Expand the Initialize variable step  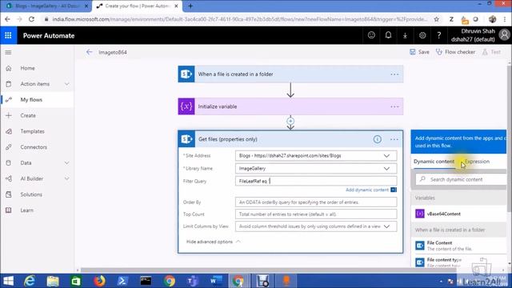[x=290, y=106]
